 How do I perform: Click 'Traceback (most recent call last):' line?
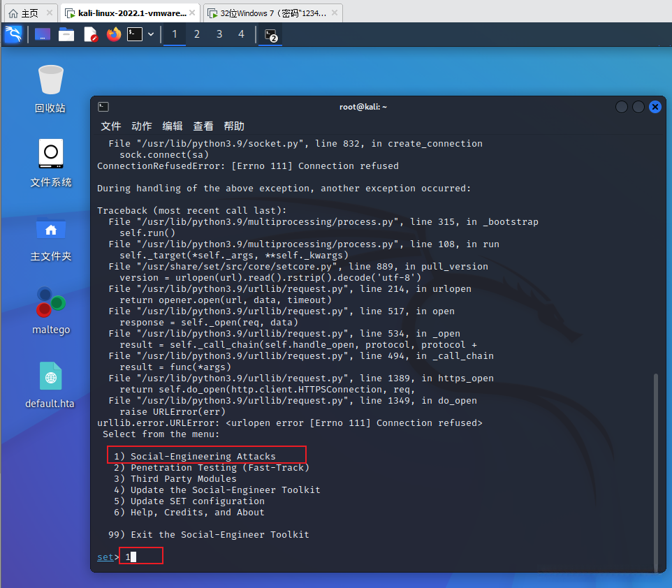coord(191,210)
